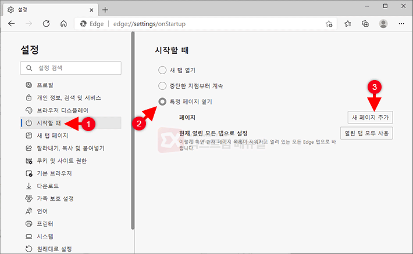The image size is (413, 254).
Task: Click the 새 탭 페이지 icon
Action: (x=29, y=136)
